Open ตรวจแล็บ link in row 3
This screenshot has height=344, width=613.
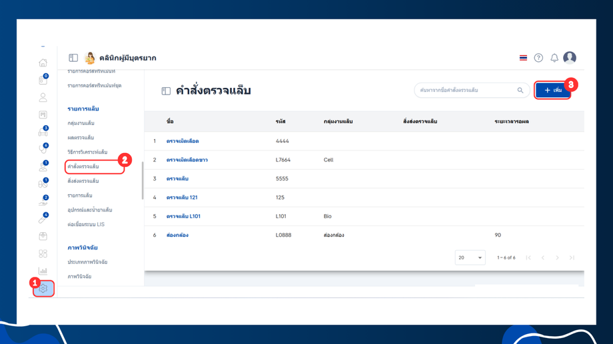[177, 178]
